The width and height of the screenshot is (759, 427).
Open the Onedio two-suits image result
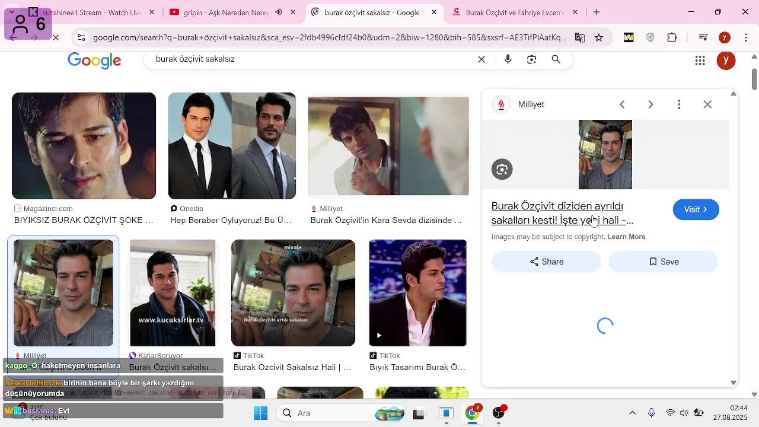click(232, 146)
